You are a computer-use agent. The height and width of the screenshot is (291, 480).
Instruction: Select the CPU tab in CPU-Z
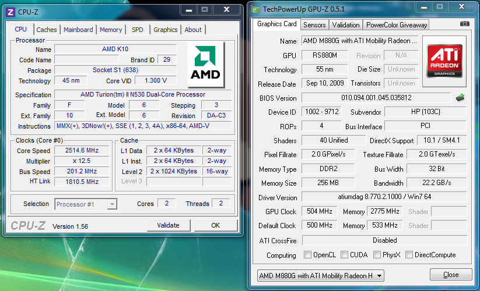(20, 29)
